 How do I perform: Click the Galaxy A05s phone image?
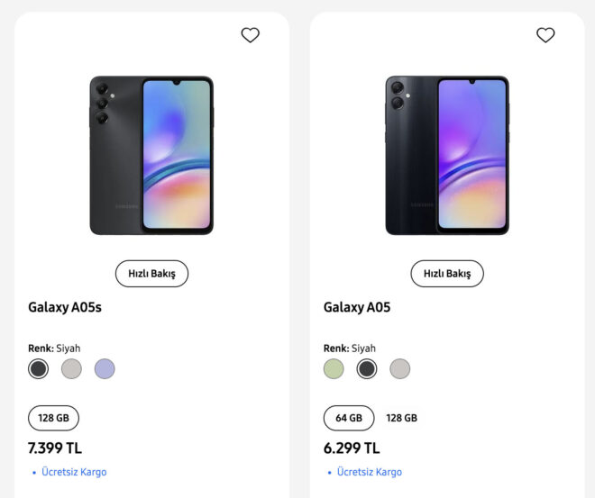[x=151, y=155]
